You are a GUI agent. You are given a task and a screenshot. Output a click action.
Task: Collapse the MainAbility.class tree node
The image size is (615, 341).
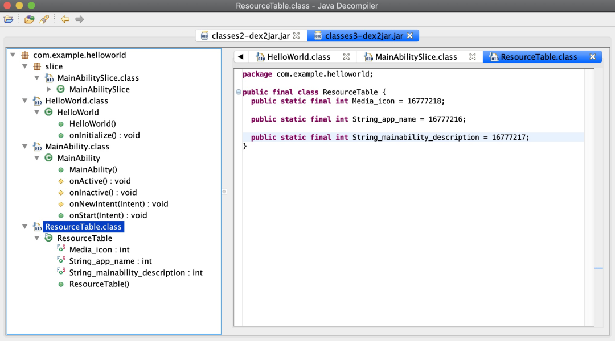click(x=25, y=147)
